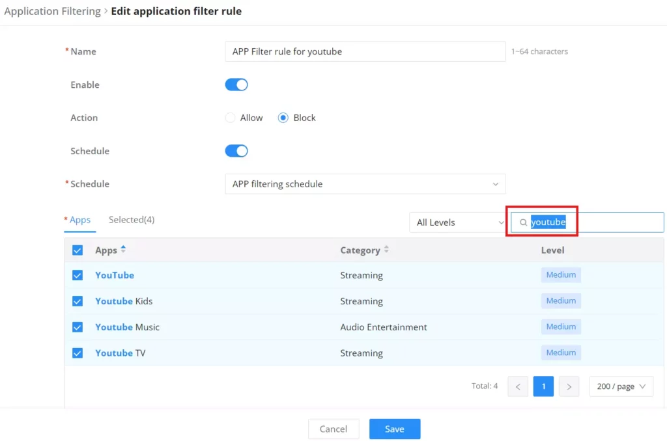Image resolution: width=667 pixels, height=441 pixels.
Task: Toggle the Enable switch off
Action: tap(236, 85)
